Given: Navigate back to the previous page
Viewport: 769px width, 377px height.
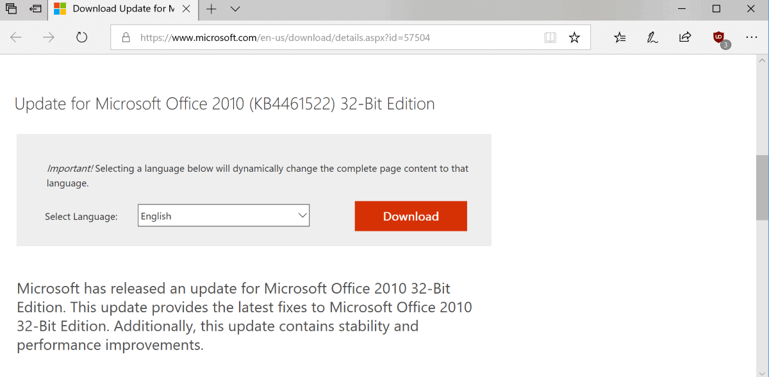Looking at the screenshot, I should point(16,37).
